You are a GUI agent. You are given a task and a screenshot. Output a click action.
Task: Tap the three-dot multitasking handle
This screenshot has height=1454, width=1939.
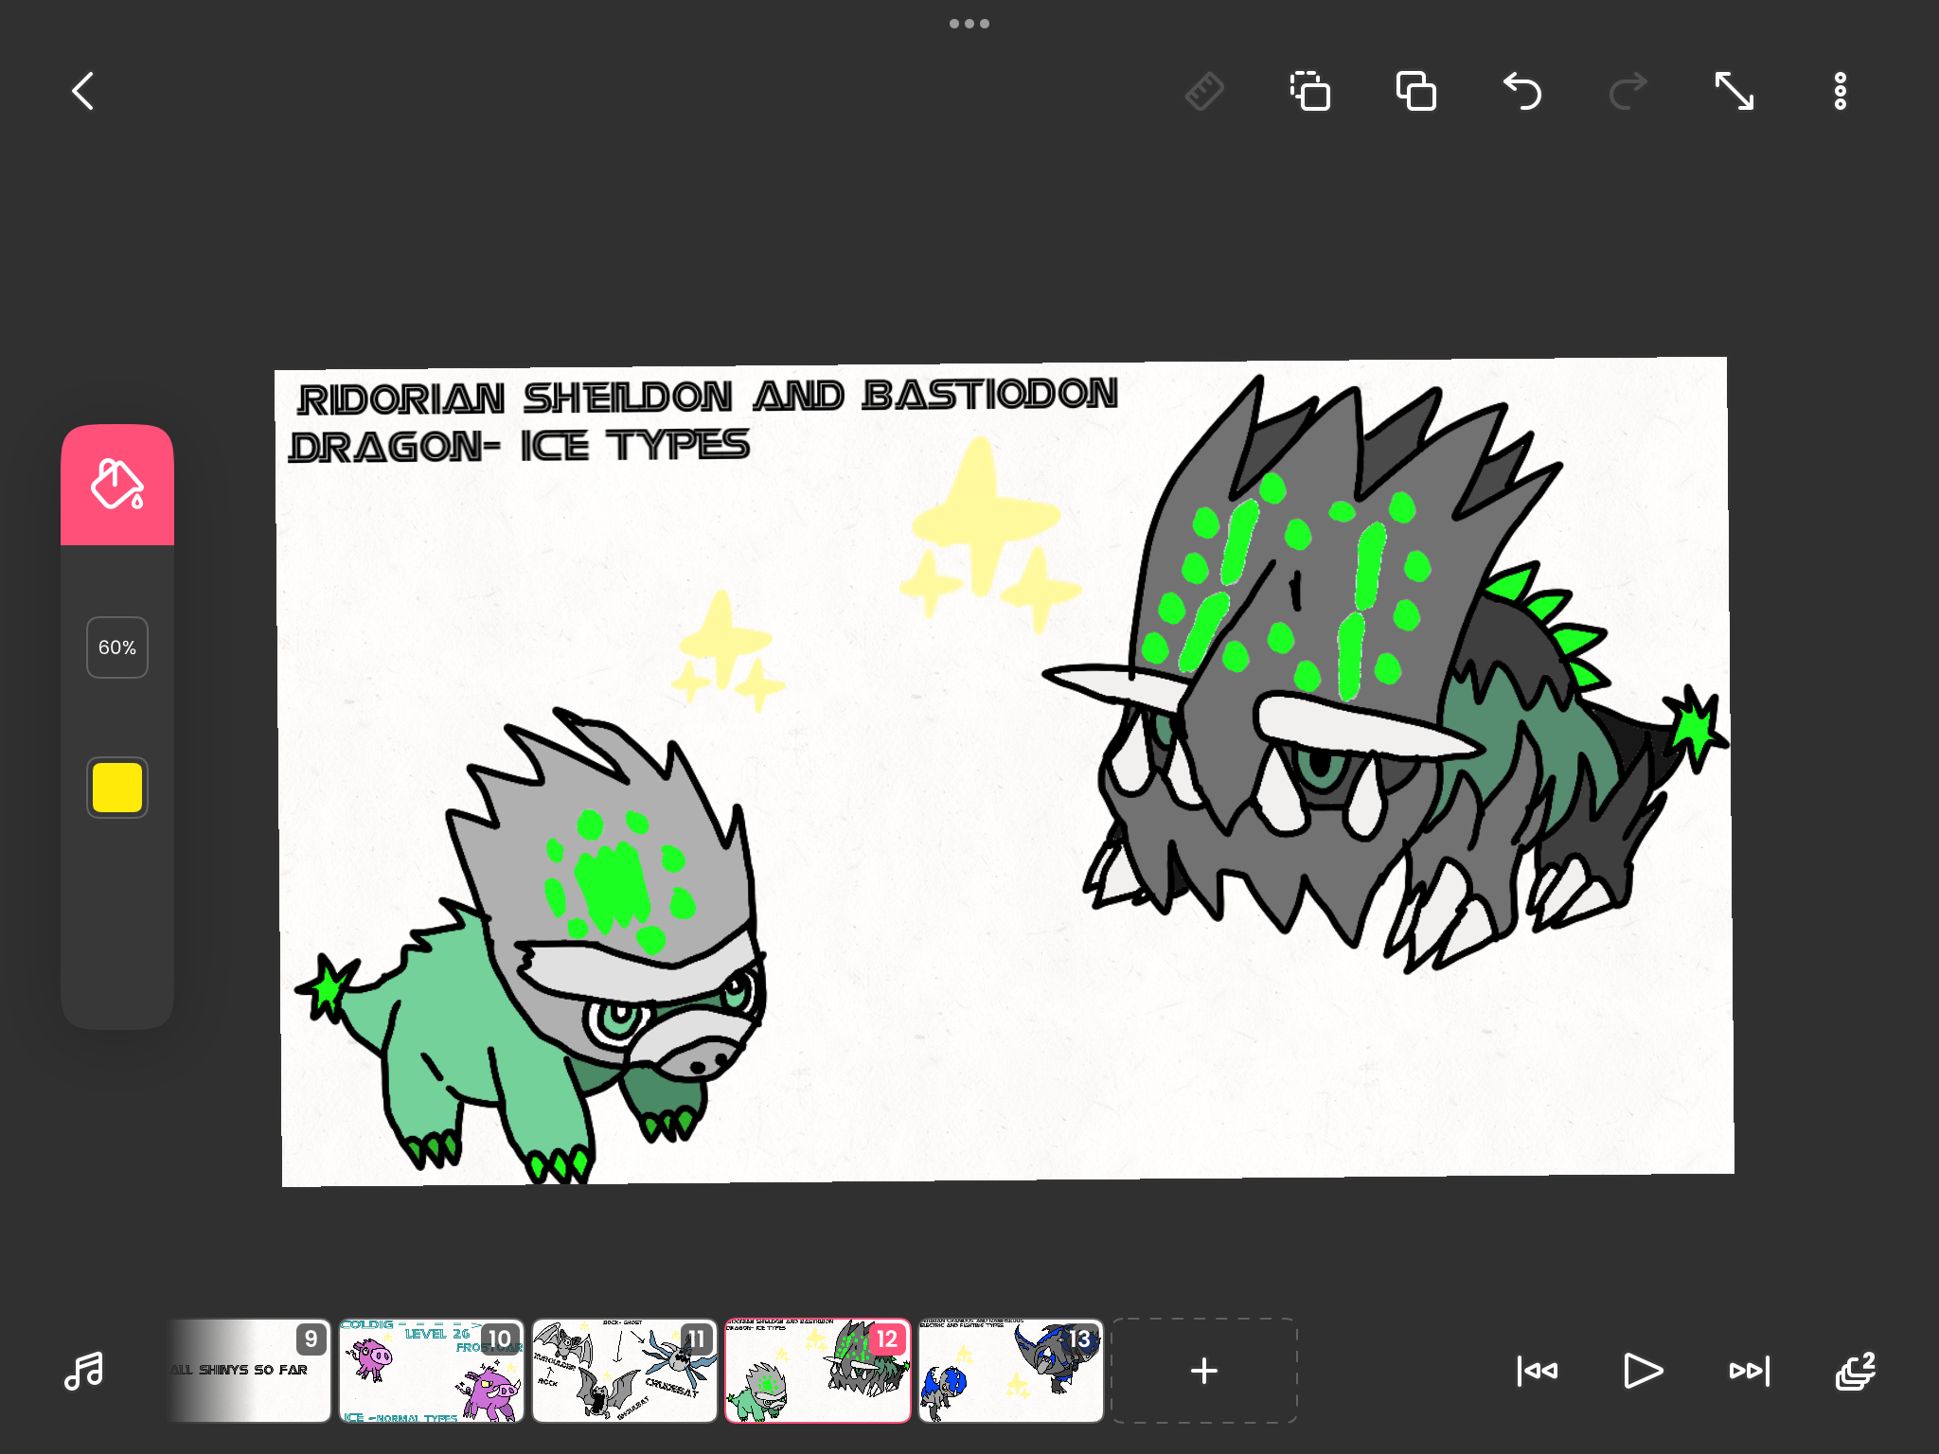969,24
